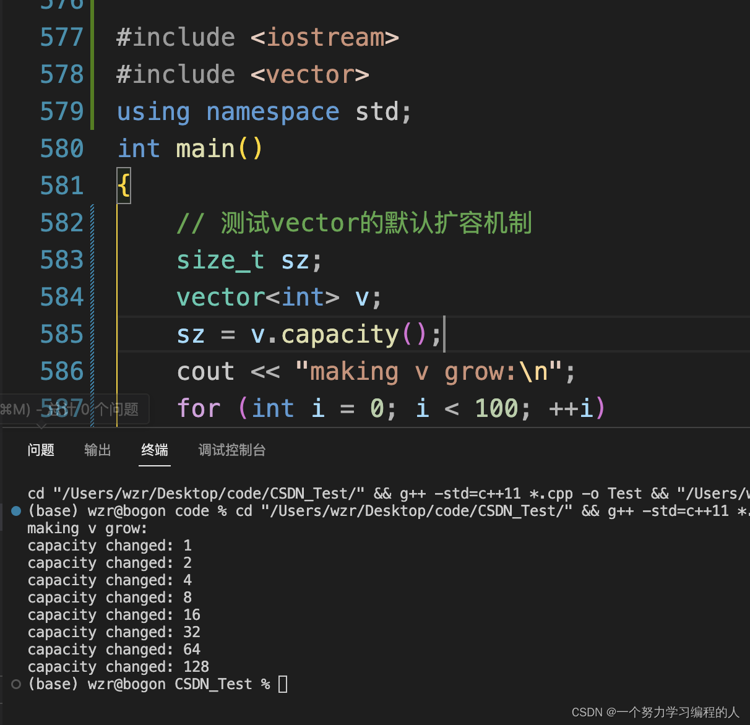This screenshot has width=750, height=725.
Task: Click the problems tooltip showing 0 个问题
Action: click(74, 410)
